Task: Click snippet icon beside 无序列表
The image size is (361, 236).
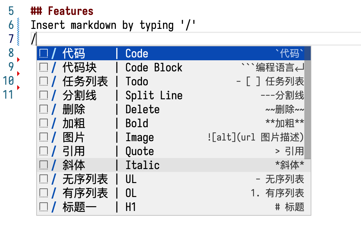Action: pyautogui.click(x=44, y=179)
